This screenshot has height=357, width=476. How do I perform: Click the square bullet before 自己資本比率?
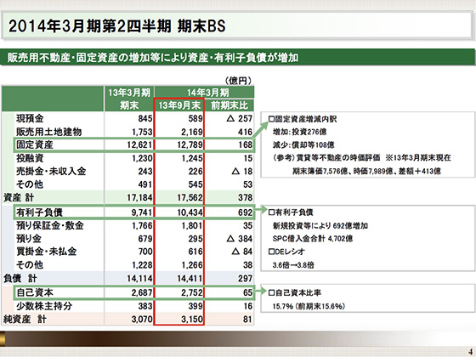click(x=271, y=293)
